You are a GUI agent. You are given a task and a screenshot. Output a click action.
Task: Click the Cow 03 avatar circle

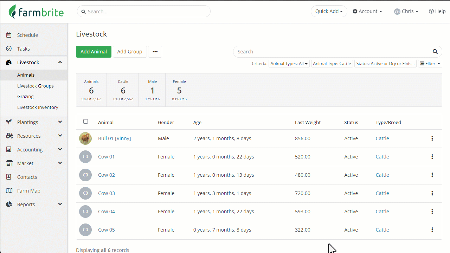(x=85, y=193)
